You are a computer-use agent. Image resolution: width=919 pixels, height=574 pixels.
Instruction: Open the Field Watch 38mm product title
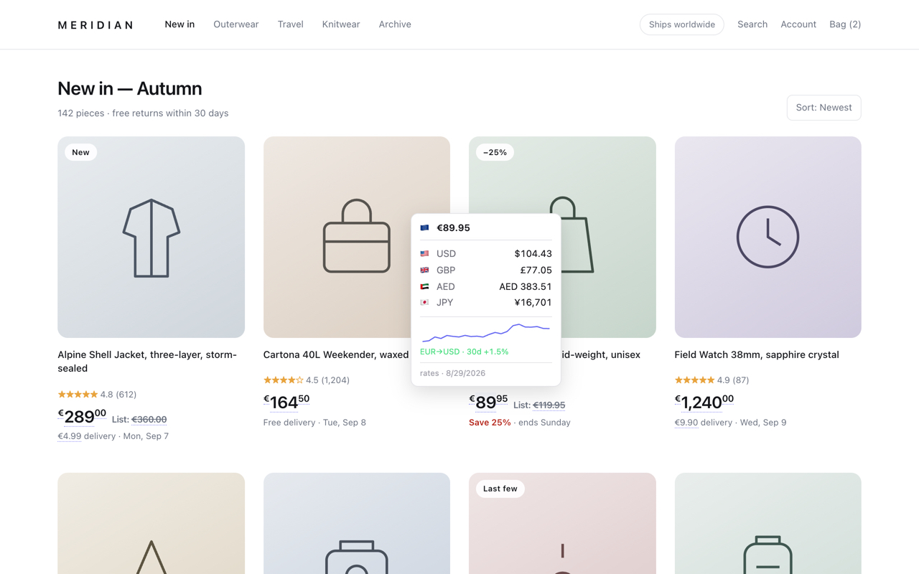pyautogui.click(x=757, y=354)
